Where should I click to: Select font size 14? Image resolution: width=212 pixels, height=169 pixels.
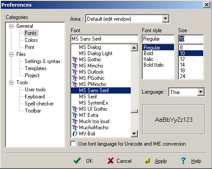coord(182,65)
